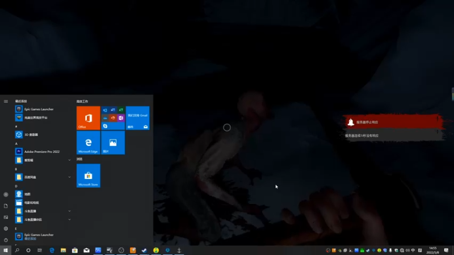
Task: Open Microsoft Edge from the taskbar
Action: [x=52, y=250]
